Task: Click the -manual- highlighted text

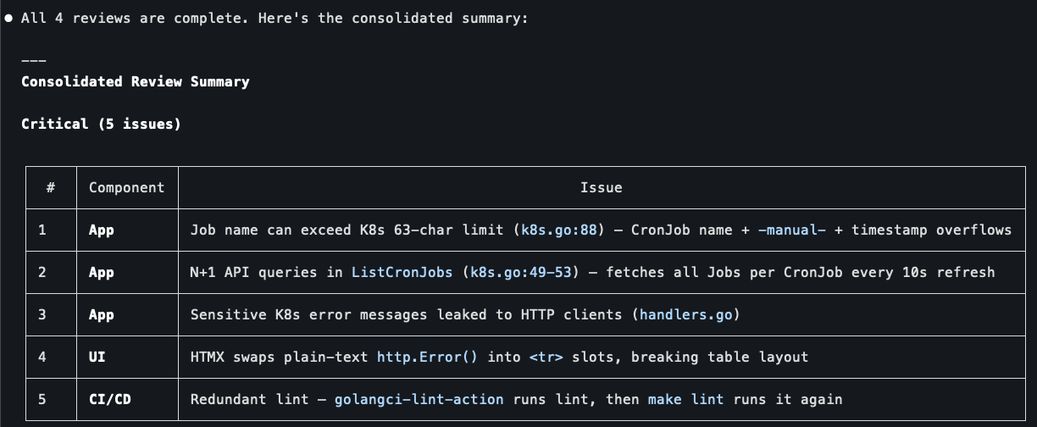Action: tap(791, 230)
